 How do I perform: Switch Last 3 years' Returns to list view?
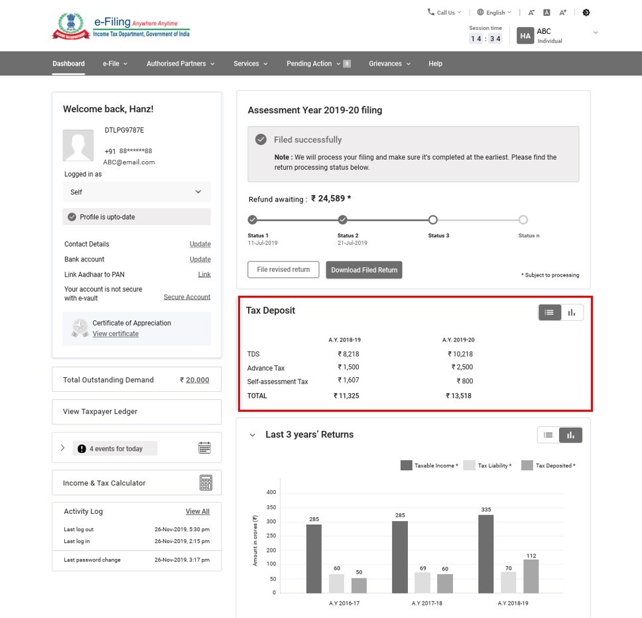point(548,435)
